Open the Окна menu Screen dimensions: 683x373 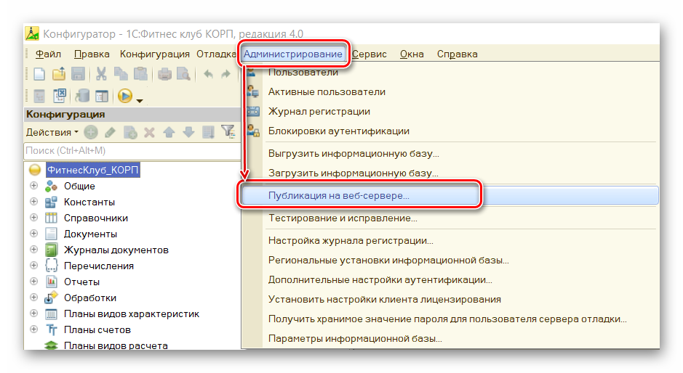412,54
